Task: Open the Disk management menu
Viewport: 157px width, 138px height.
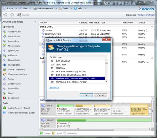Action: (x=45, y=9)
